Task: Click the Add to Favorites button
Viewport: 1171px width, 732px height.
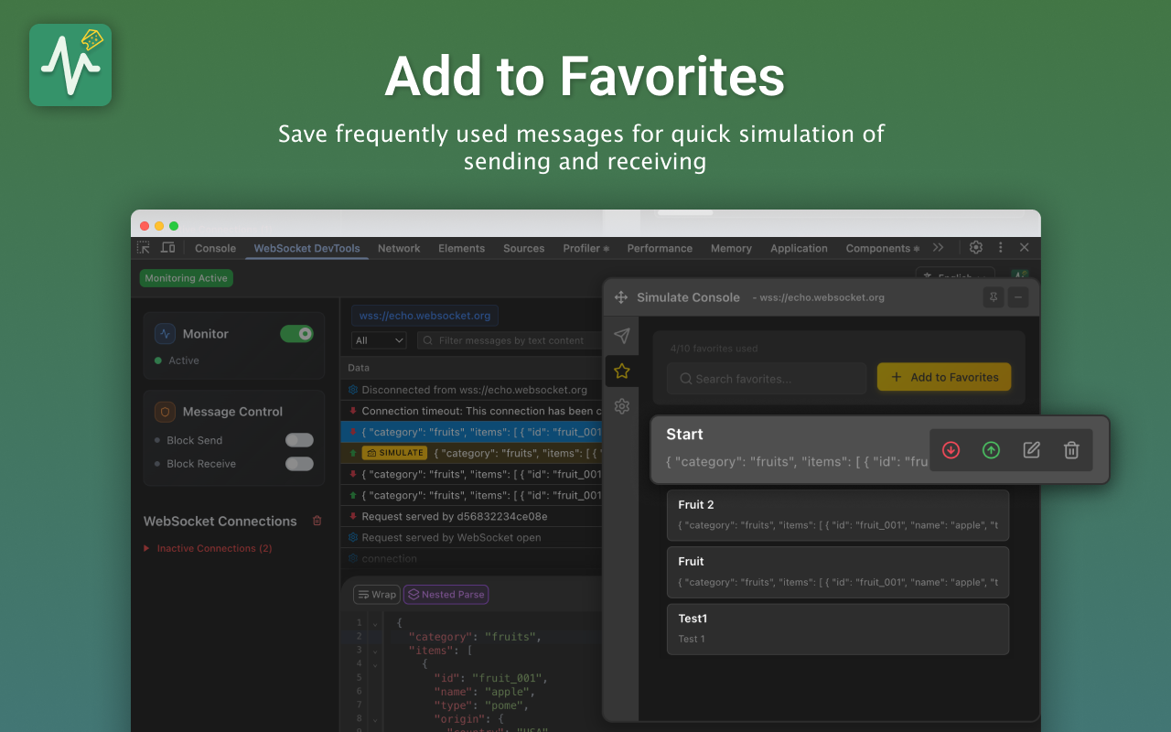Action: point(943,376)
